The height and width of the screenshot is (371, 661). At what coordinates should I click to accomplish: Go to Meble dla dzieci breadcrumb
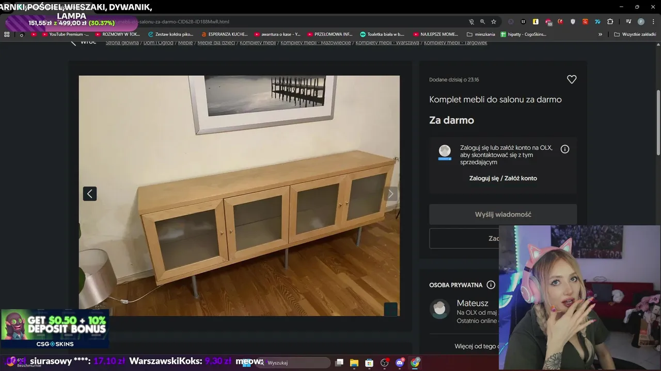click(216, 43)
